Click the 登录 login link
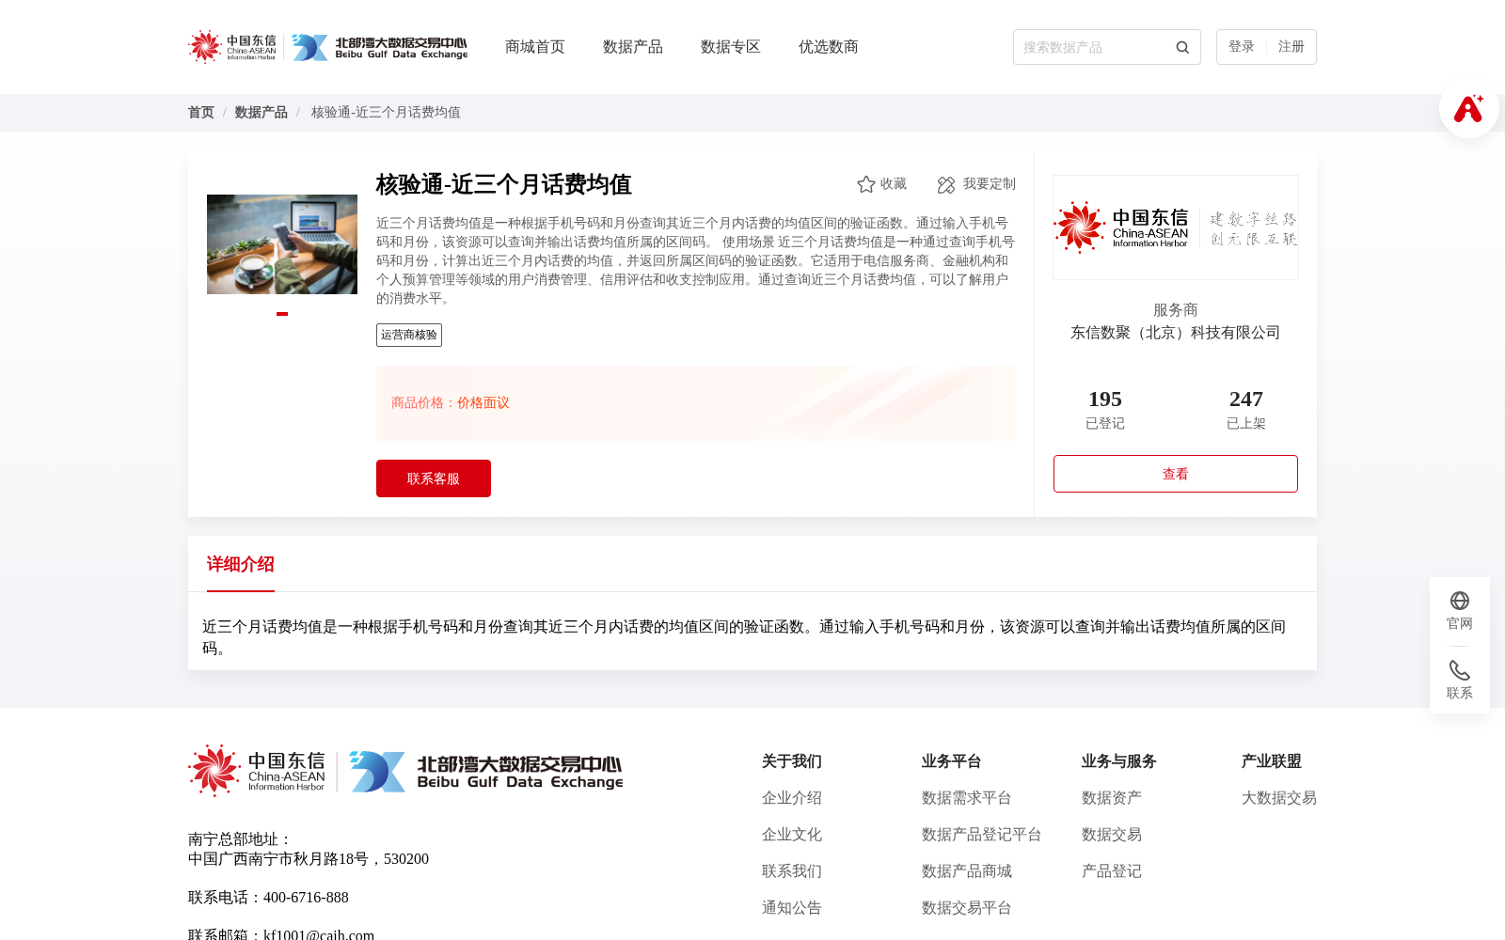 1242,47
